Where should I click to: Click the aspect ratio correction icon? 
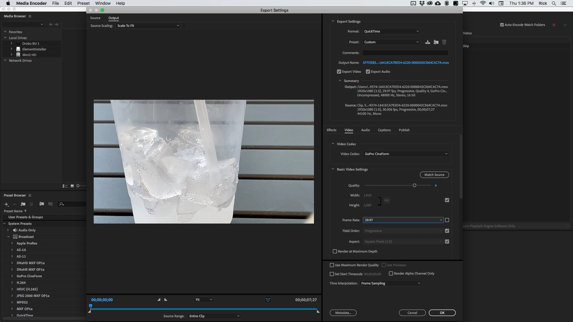(x=268, y=300)
